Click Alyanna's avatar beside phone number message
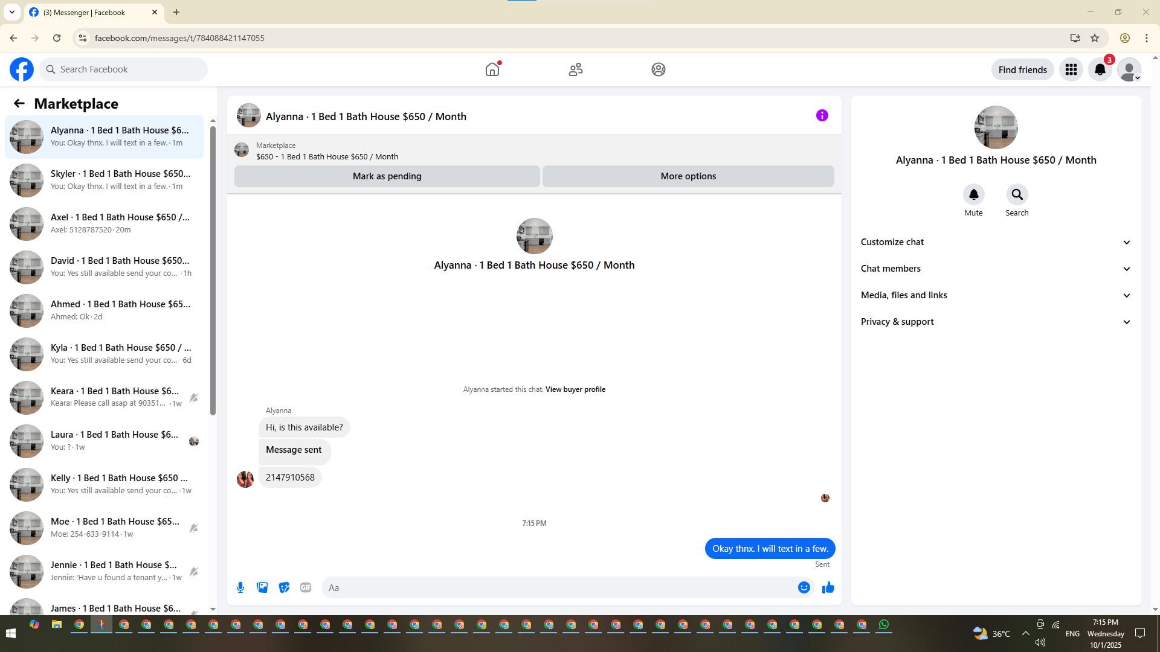1160x652 pixels. pyautogui.click(x=245, y=479)
